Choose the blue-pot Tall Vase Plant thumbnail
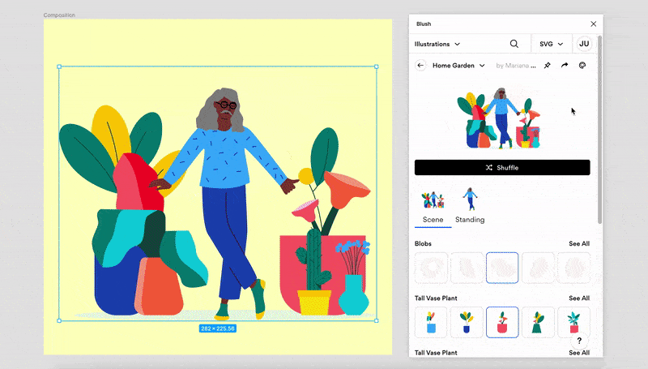This screenshot has width=648, height=369. tap(431, 322)
